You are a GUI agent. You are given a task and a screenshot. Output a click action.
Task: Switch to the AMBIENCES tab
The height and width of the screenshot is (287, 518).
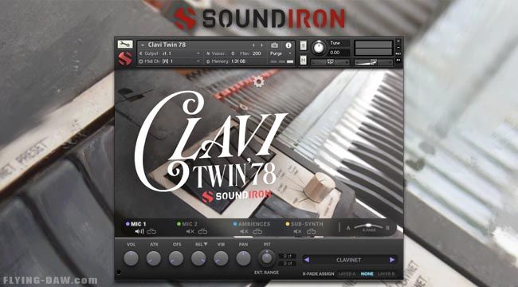(x=251, y=224)
